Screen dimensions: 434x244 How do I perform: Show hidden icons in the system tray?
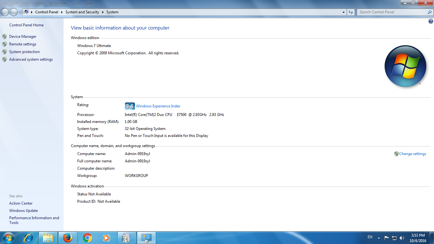coord(379,238)
